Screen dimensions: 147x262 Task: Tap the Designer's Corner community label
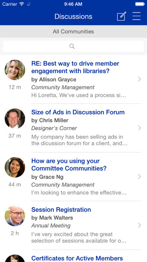tap(54, 128)
